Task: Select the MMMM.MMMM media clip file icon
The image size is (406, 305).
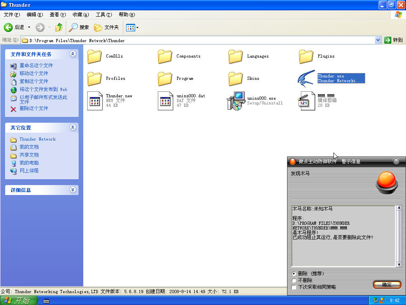Action: pos(306,101)
